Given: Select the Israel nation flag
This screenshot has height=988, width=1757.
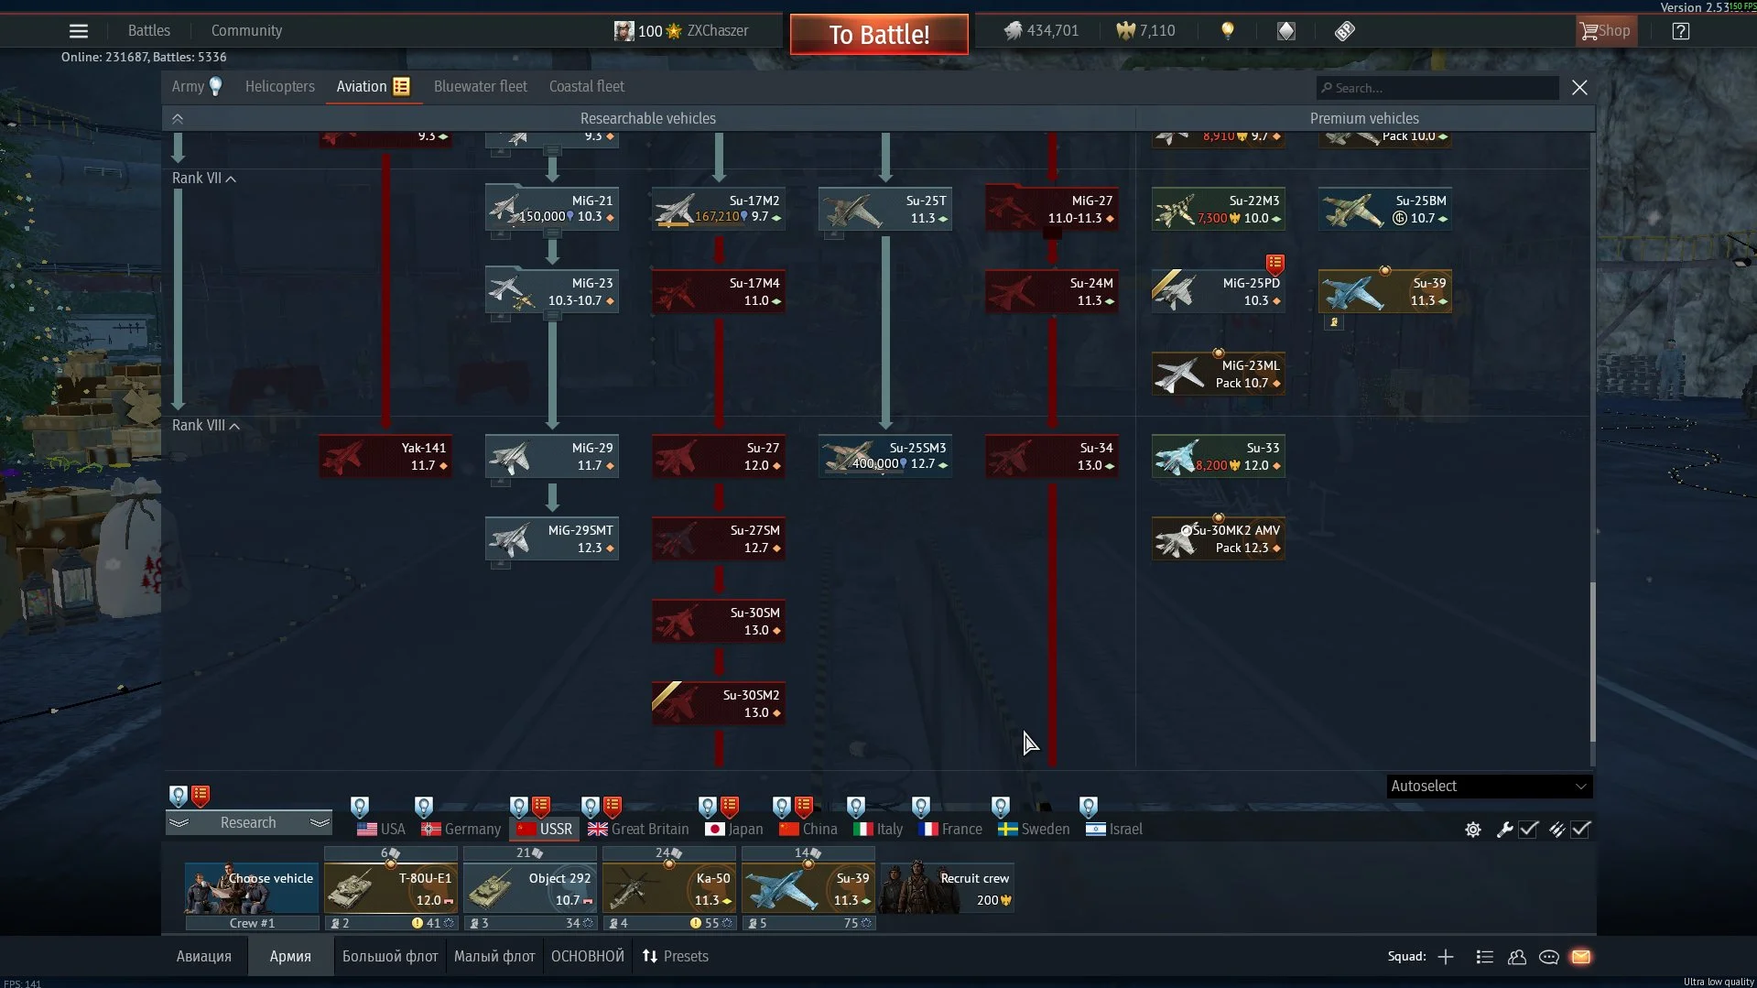Looking at the screenshot, I should pos(1114,830).
